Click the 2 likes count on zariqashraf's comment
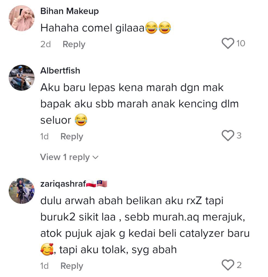This screenshot has width=268, height=277. tap(239, 265)
